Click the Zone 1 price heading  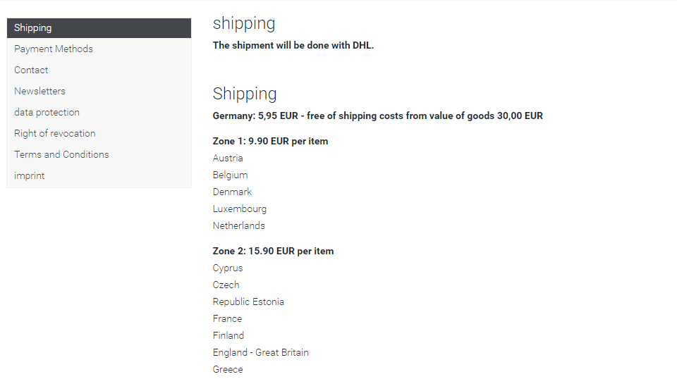[270, 142]
